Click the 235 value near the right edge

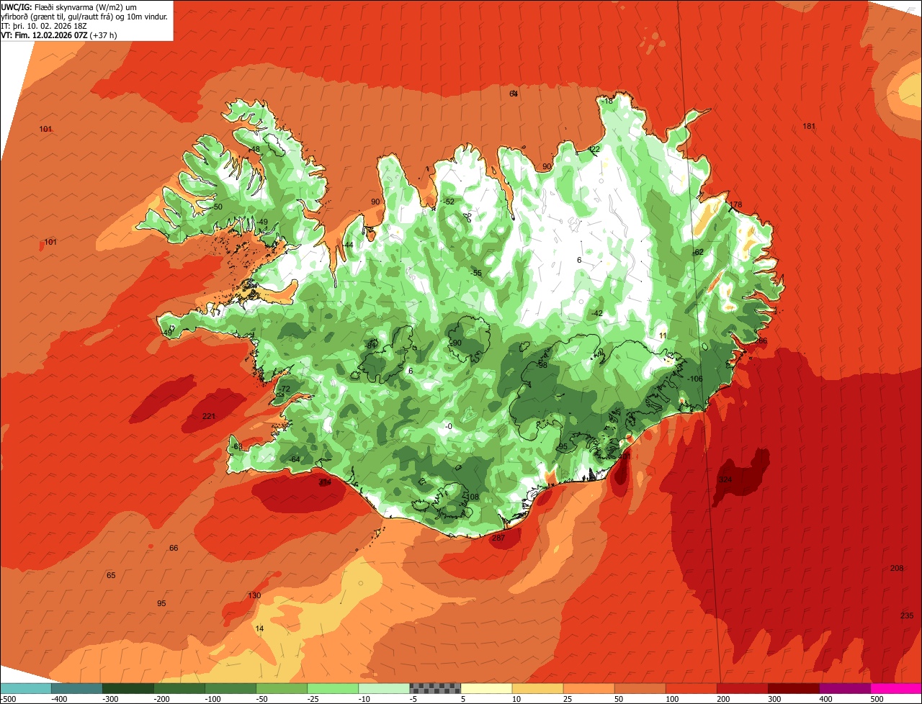(907, 615)
